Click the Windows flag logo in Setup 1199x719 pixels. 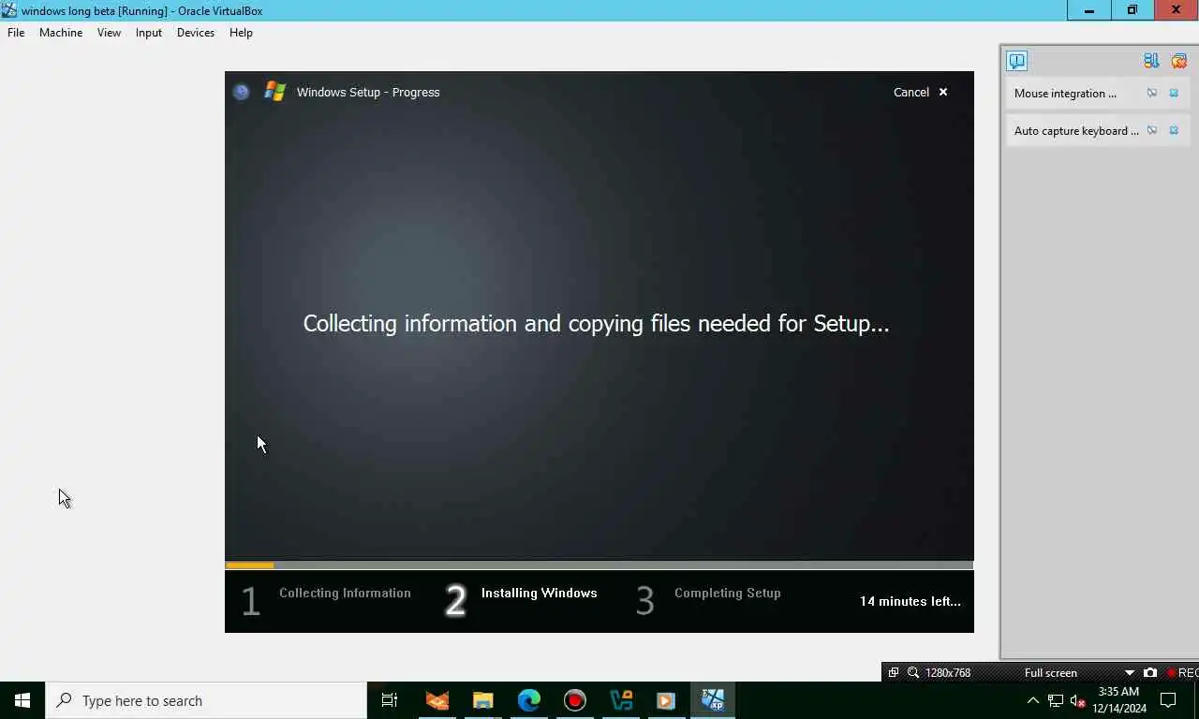pyautogui.click(x=274, y=92)
